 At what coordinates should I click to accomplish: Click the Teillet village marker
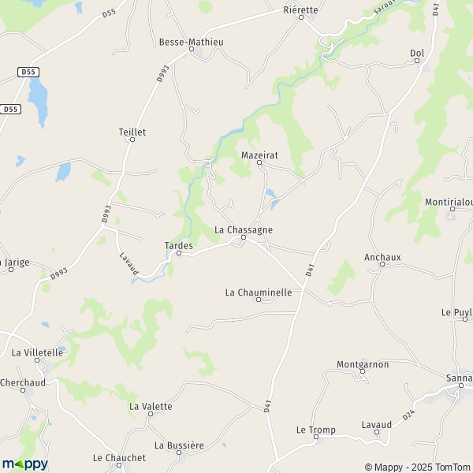132,140
